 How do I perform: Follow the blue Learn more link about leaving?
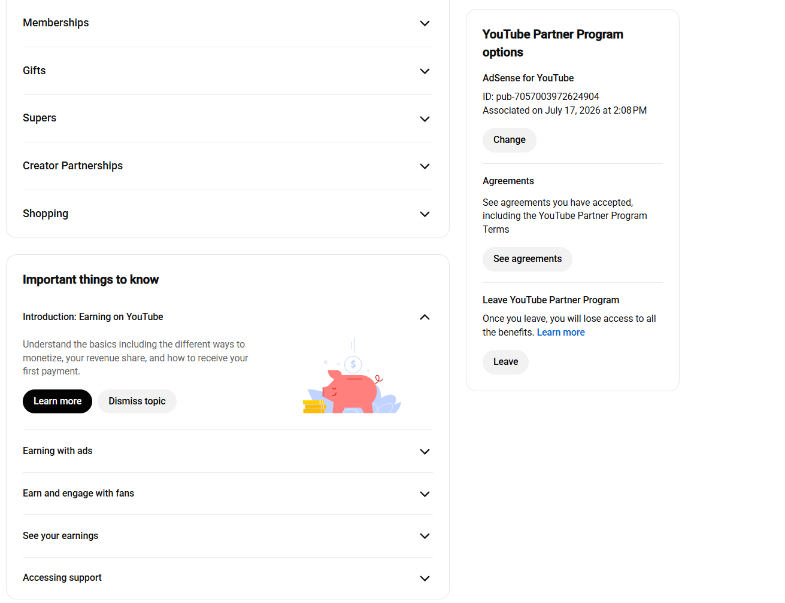tap(561, 333)
